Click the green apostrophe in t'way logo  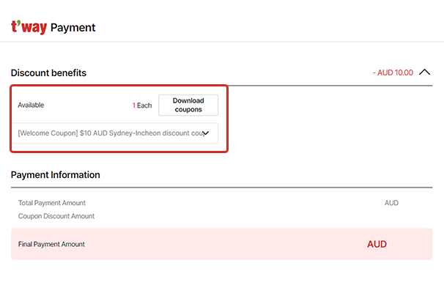[x=18, y=22]
